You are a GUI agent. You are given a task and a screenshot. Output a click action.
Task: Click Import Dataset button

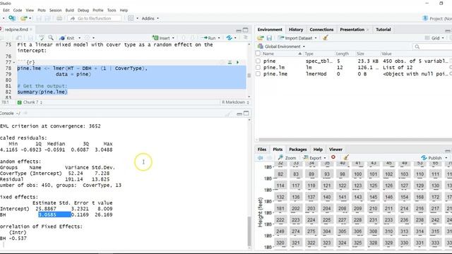pos(297,38)
